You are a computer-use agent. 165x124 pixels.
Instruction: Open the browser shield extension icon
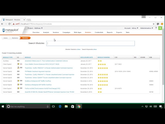click(158, 24)
